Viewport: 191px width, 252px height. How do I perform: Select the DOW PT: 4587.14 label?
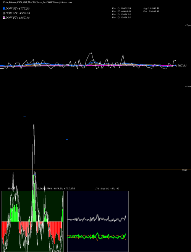pyautogui.click(x=17, y=18)
